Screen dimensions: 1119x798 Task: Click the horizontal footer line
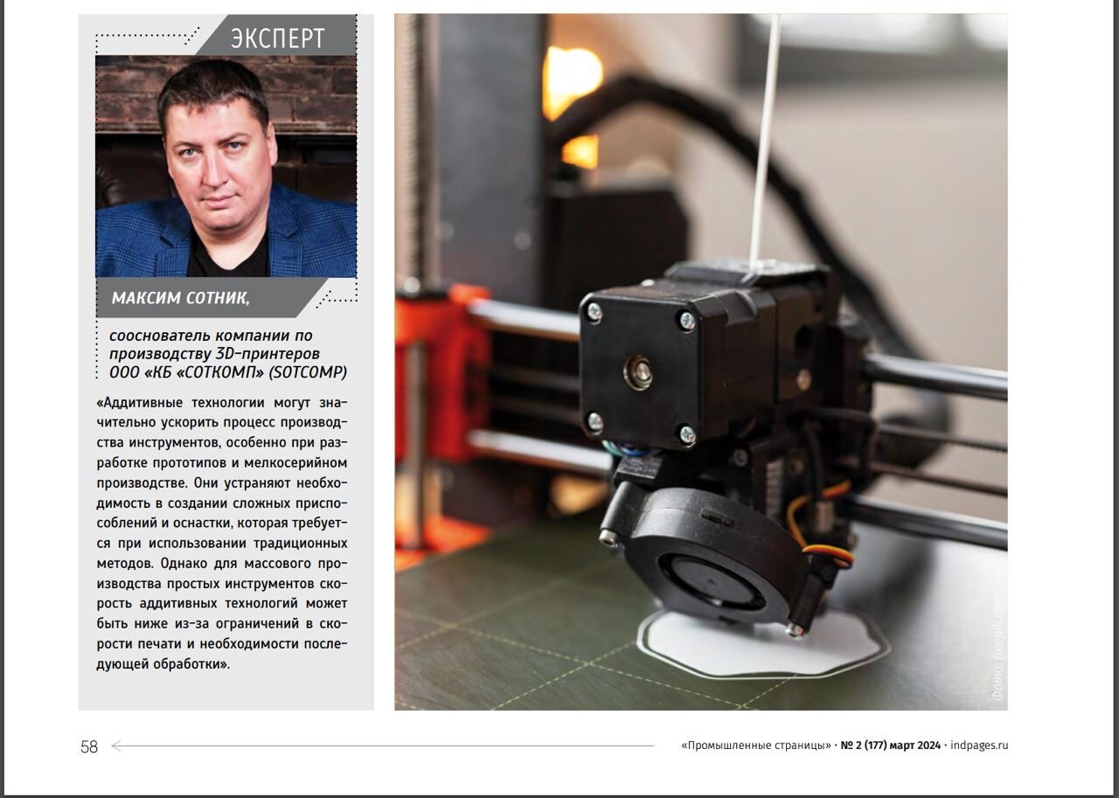pyautogui.click(x=393, y=746)
